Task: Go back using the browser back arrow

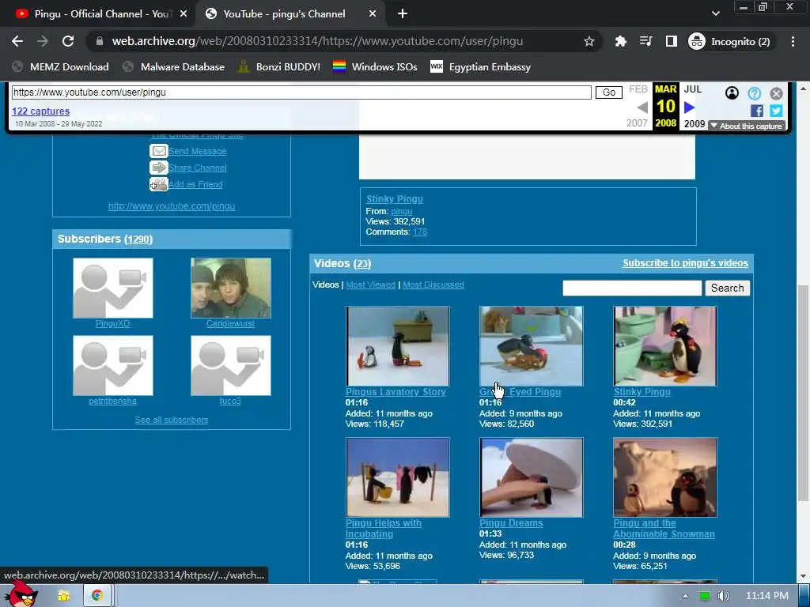Action: [x=17, y=41]
